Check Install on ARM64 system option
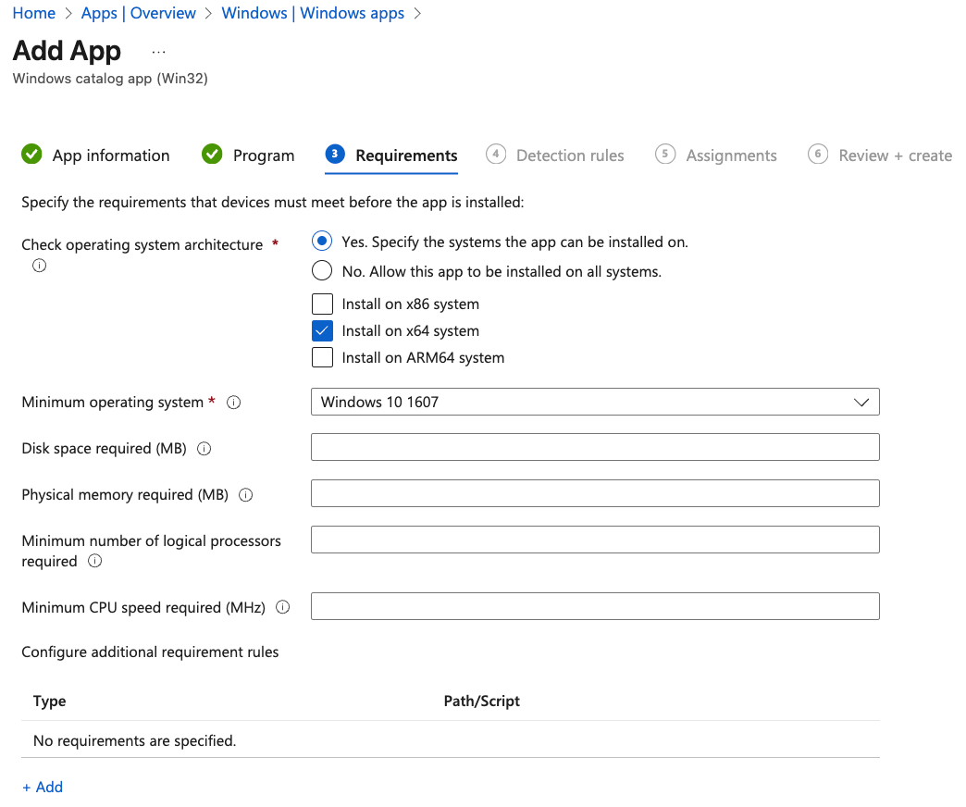Screen dimensions: 966x807 [x=322, y=357]
